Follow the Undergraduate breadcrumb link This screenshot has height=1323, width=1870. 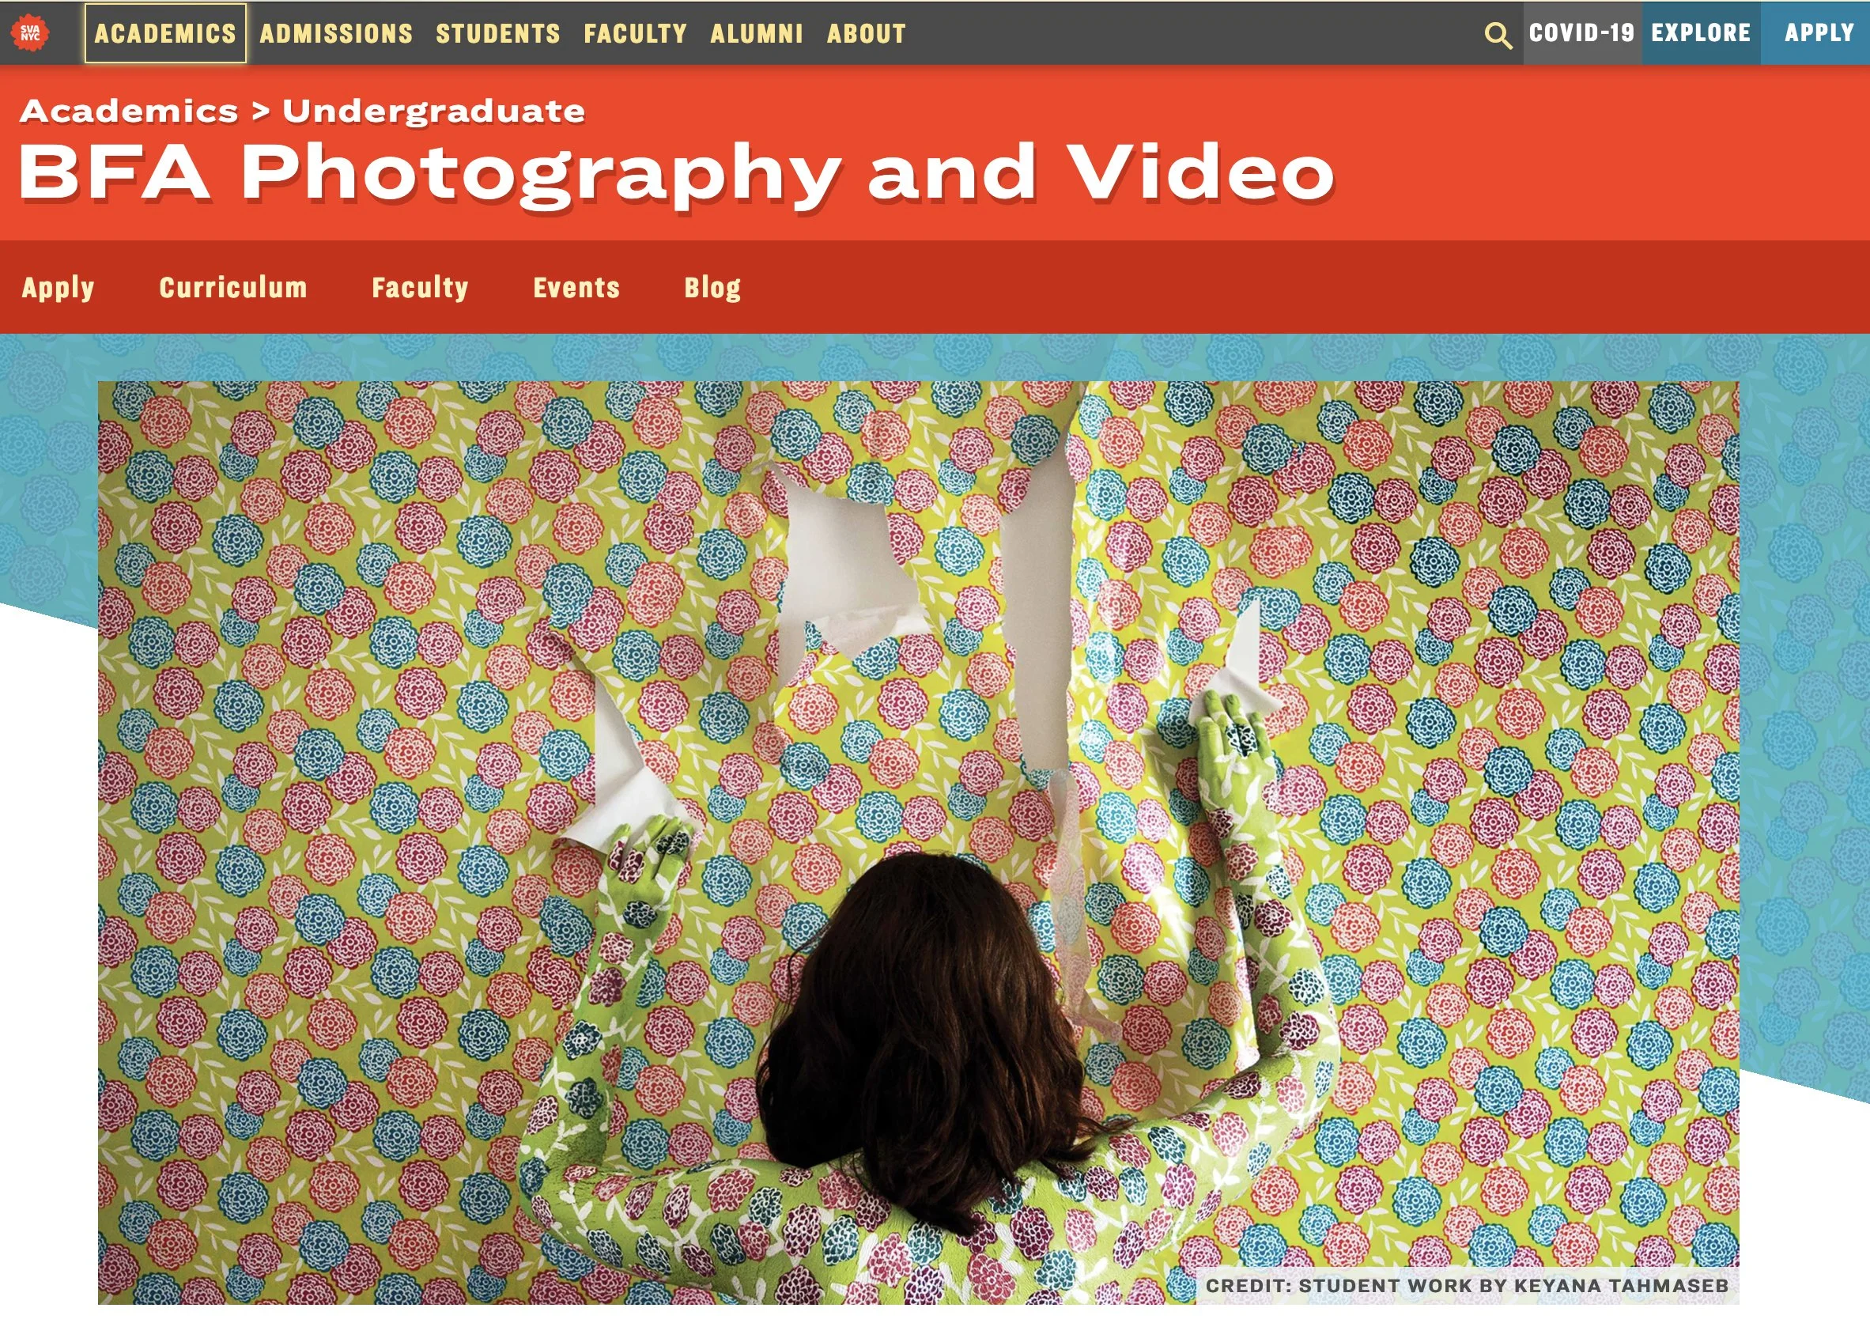(x=433, y=111)
